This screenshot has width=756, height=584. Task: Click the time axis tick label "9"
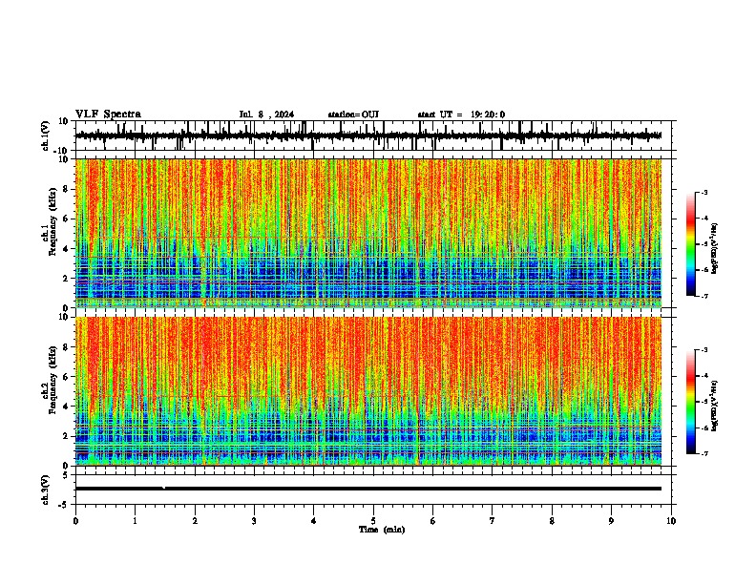tap(612, 521)
